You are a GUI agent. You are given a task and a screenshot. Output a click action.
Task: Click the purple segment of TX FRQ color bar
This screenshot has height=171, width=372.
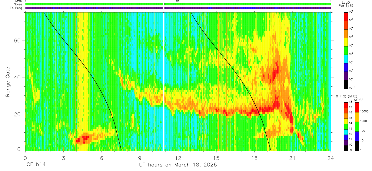tap(346, 143)
